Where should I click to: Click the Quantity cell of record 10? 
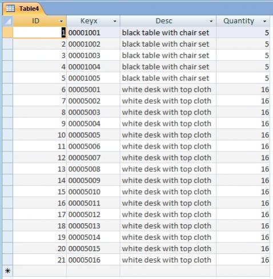tap(243, 135)
